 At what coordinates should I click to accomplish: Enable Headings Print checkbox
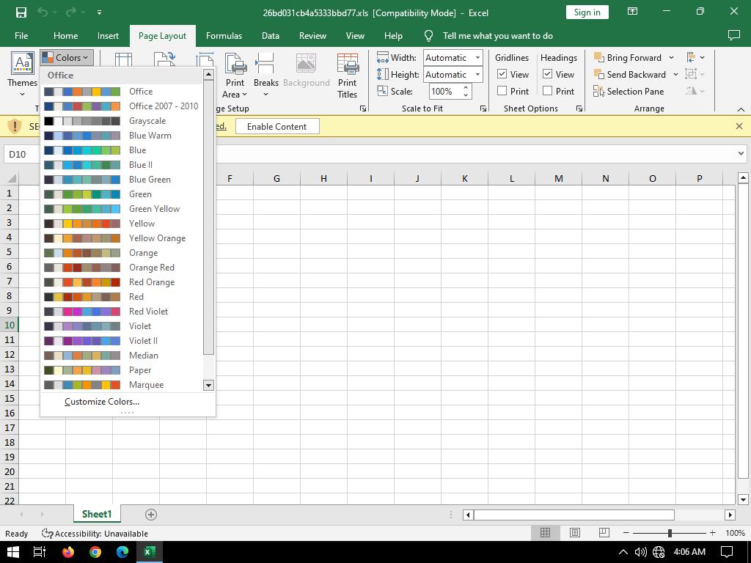tap(548, 92)
